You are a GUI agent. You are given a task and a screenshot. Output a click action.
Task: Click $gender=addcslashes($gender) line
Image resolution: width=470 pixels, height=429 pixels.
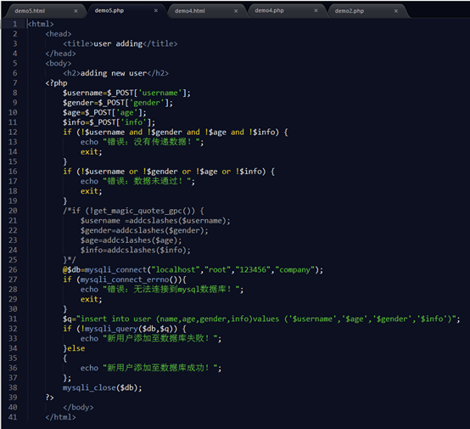pos(144,230)
